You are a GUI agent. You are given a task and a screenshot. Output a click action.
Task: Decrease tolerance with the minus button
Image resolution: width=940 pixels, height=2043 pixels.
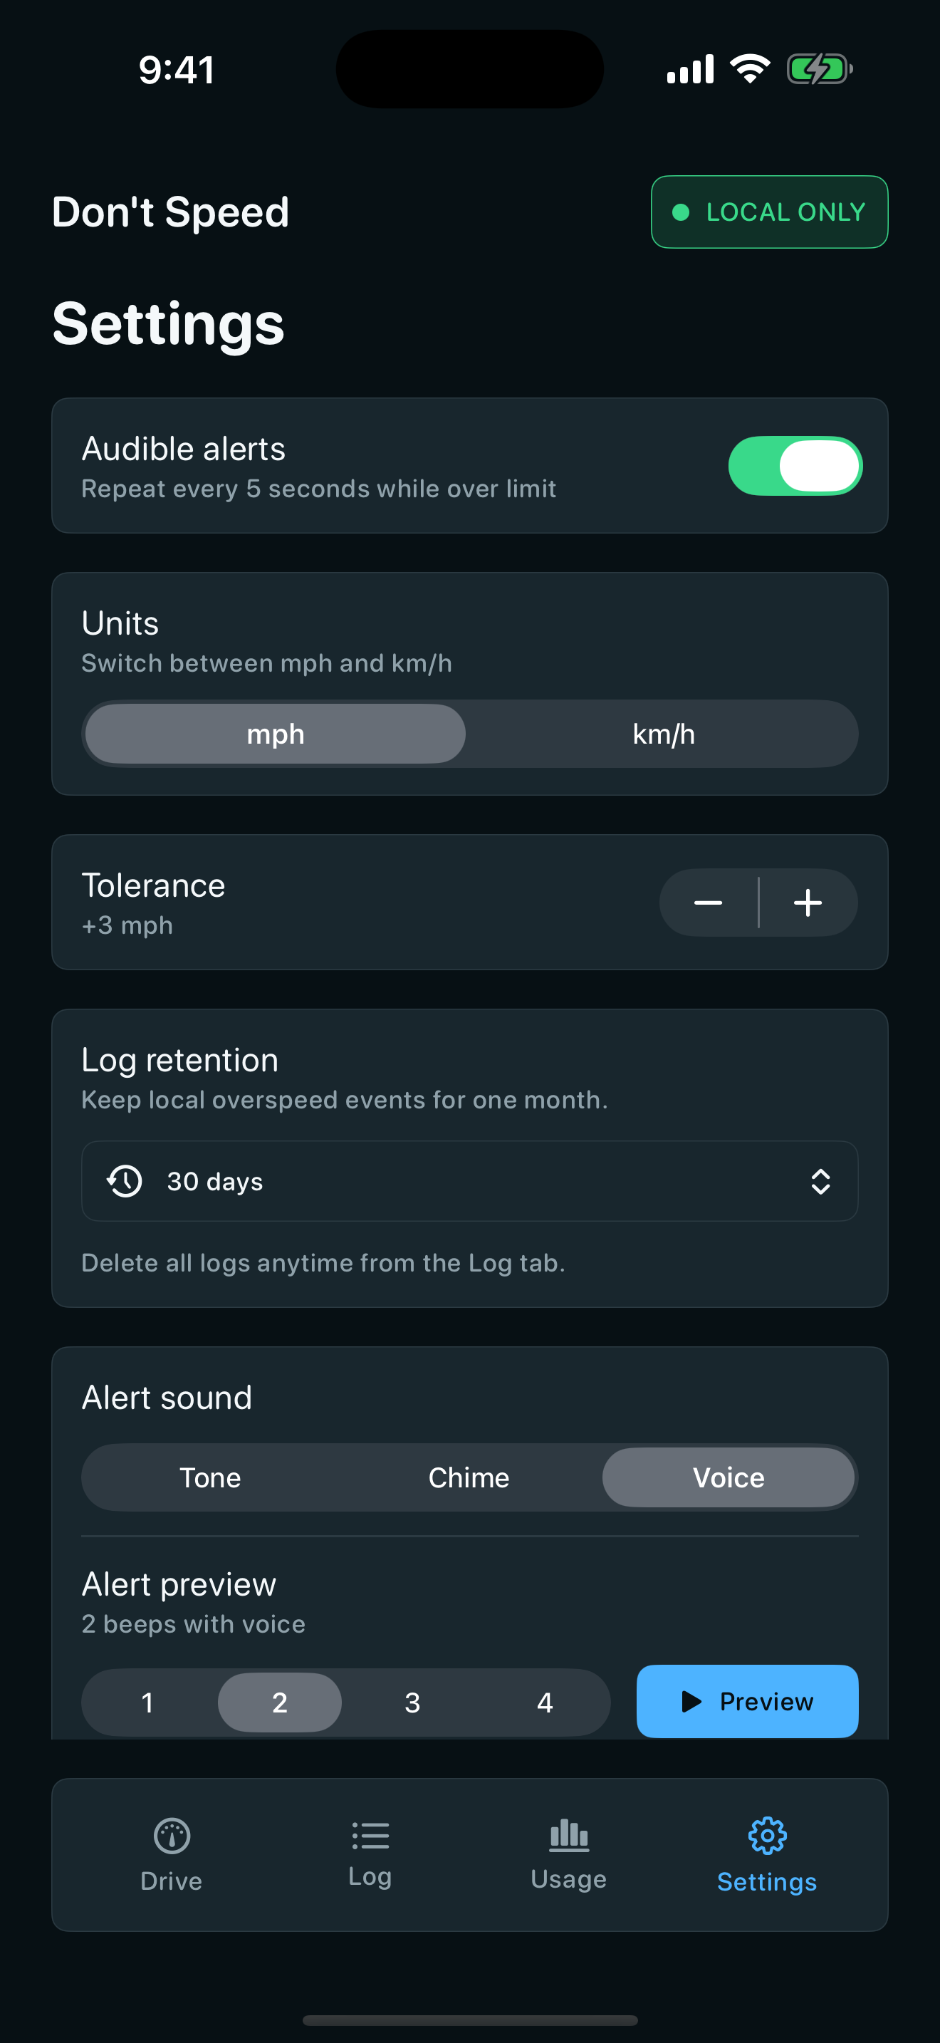tap(708, 903)
